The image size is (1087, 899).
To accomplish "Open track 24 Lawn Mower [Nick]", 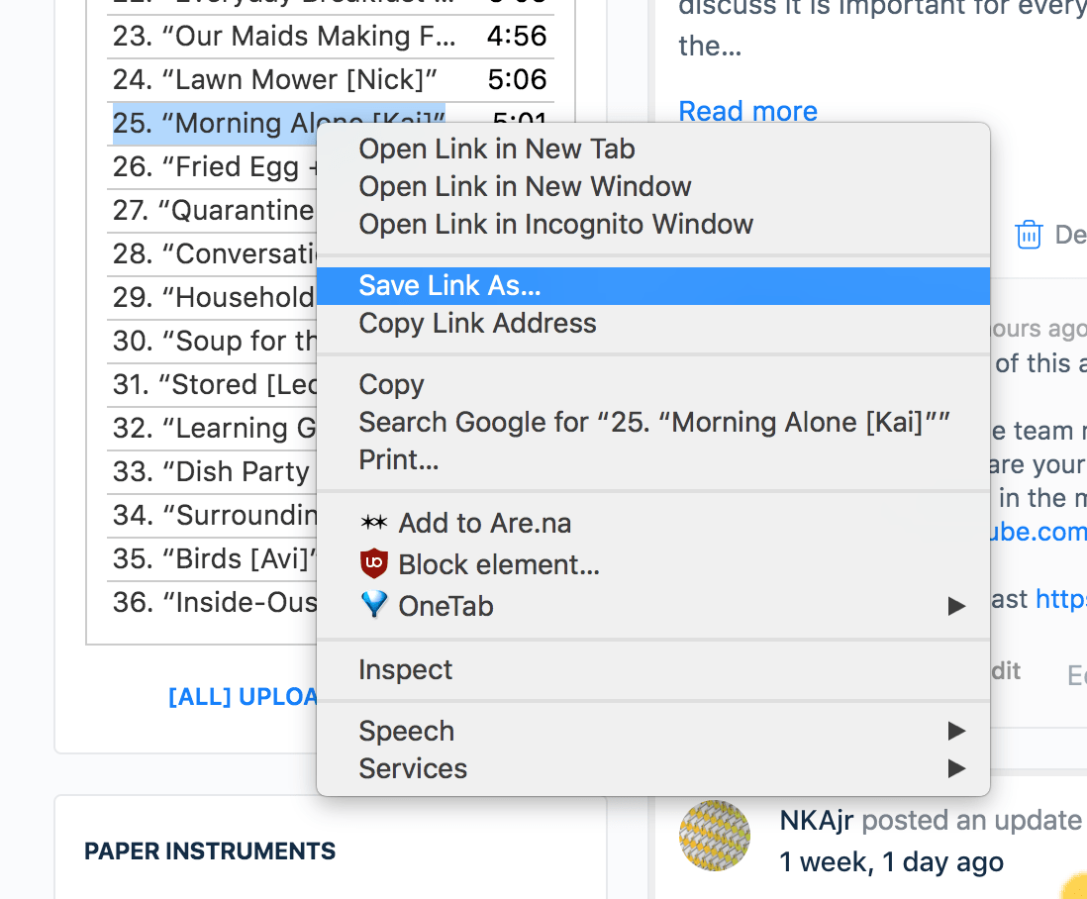I will click(x=274, y=80).
